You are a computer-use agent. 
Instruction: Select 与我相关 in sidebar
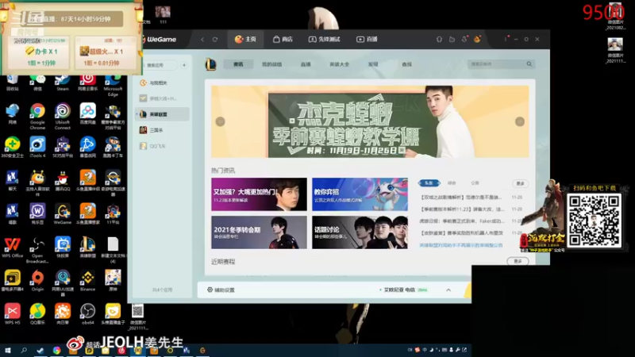[163, 83]
